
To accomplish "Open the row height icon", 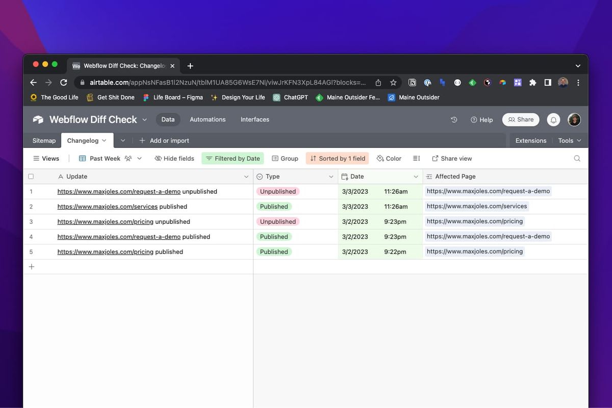I will pyautogui.click(x=416, y=159).
